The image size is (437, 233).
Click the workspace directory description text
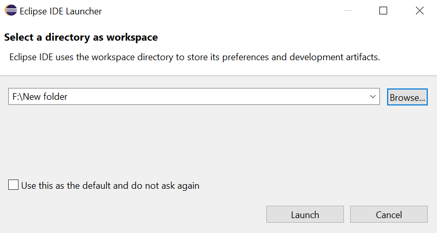tap(194, 57)
